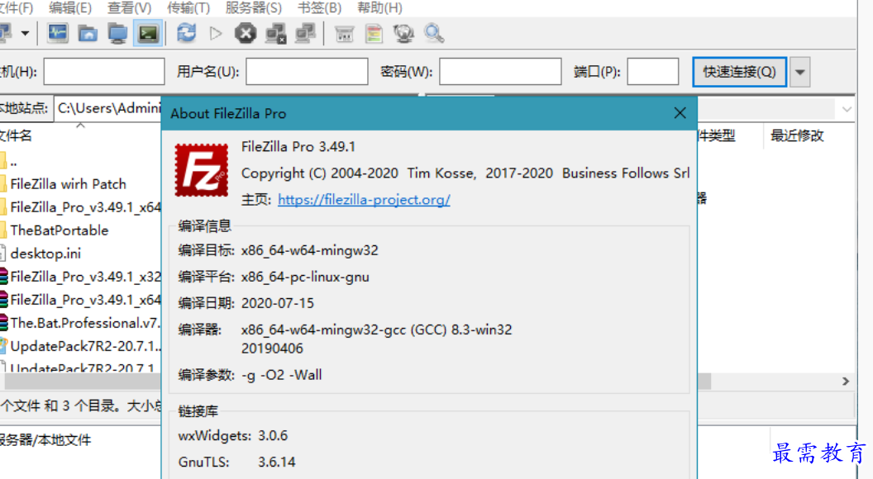Viewport: 873px width, 479px height.
Task: Focus the host input field
Action: click(104, 71)
